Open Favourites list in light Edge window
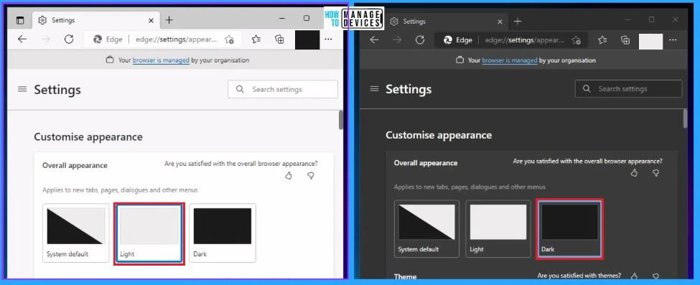Viewport: 700px width, 285px height. point(256,39)
